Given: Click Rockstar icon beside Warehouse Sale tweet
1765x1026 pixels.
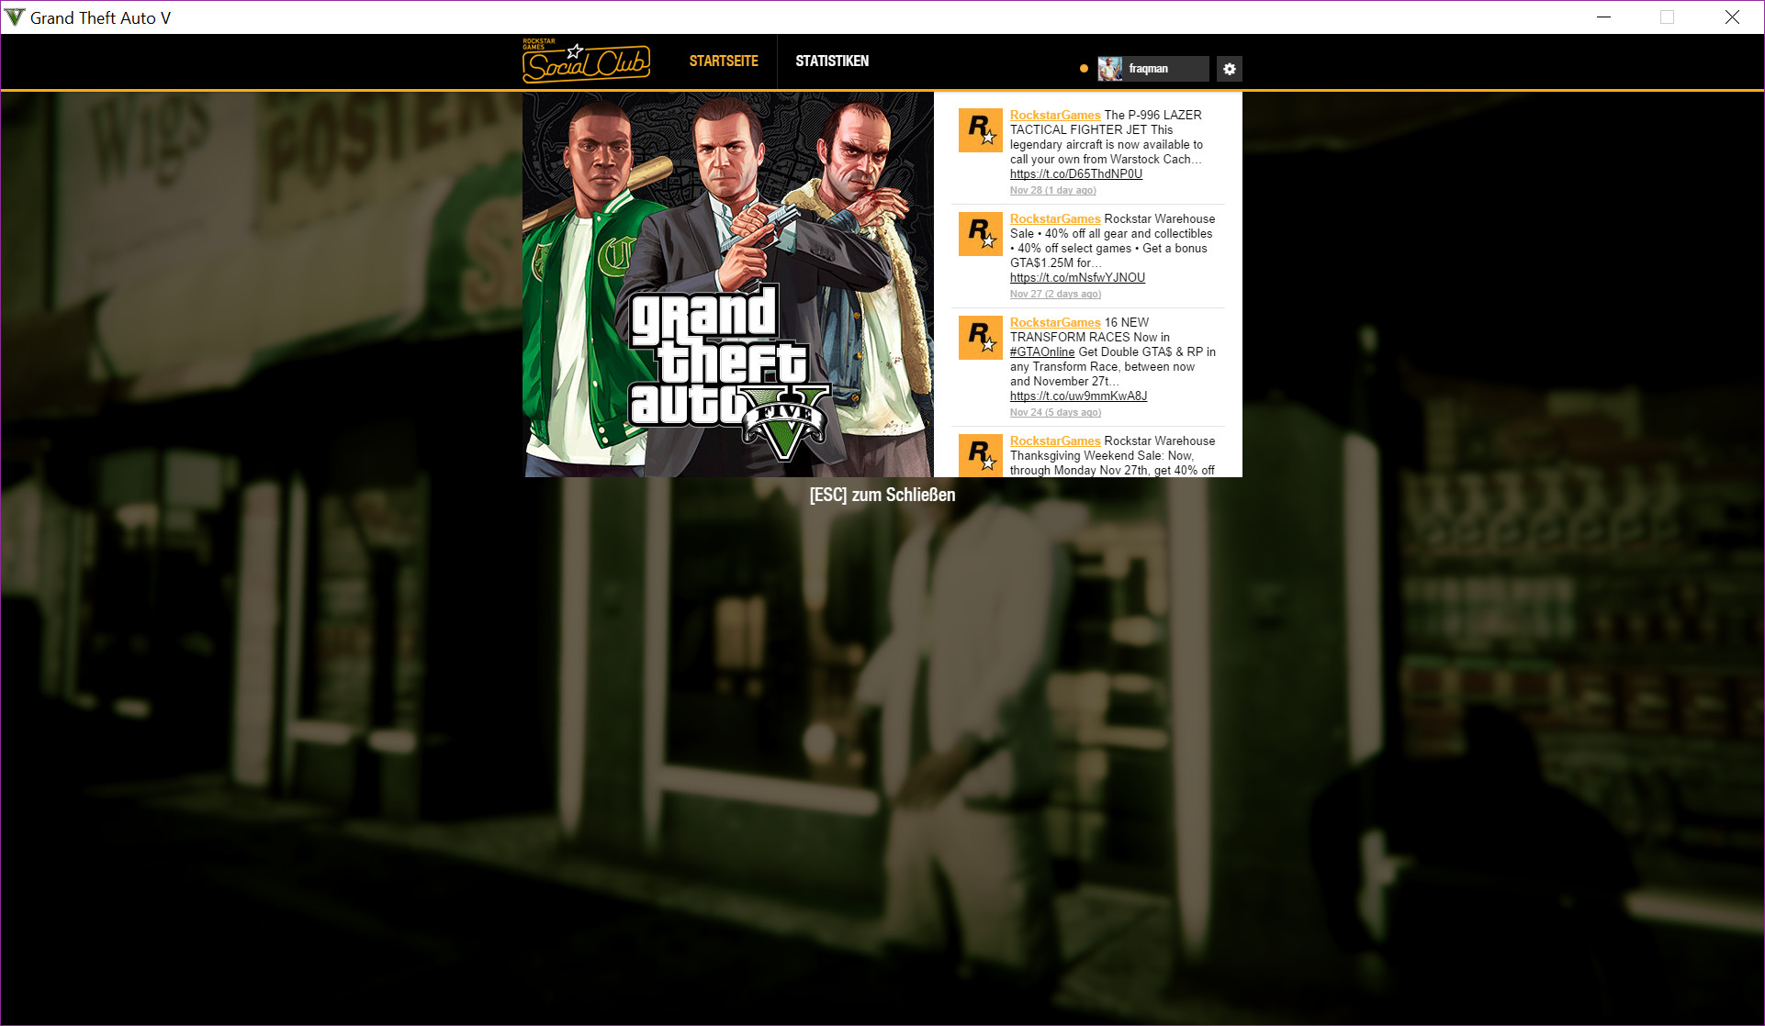Looking at the screenshot, I should [980, 234].
